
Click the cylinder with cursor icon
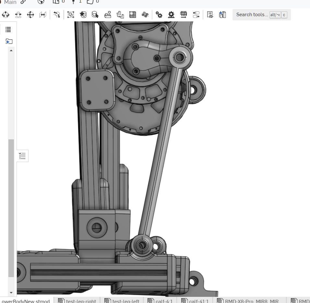pyautogui.click(x=95, y=15)
